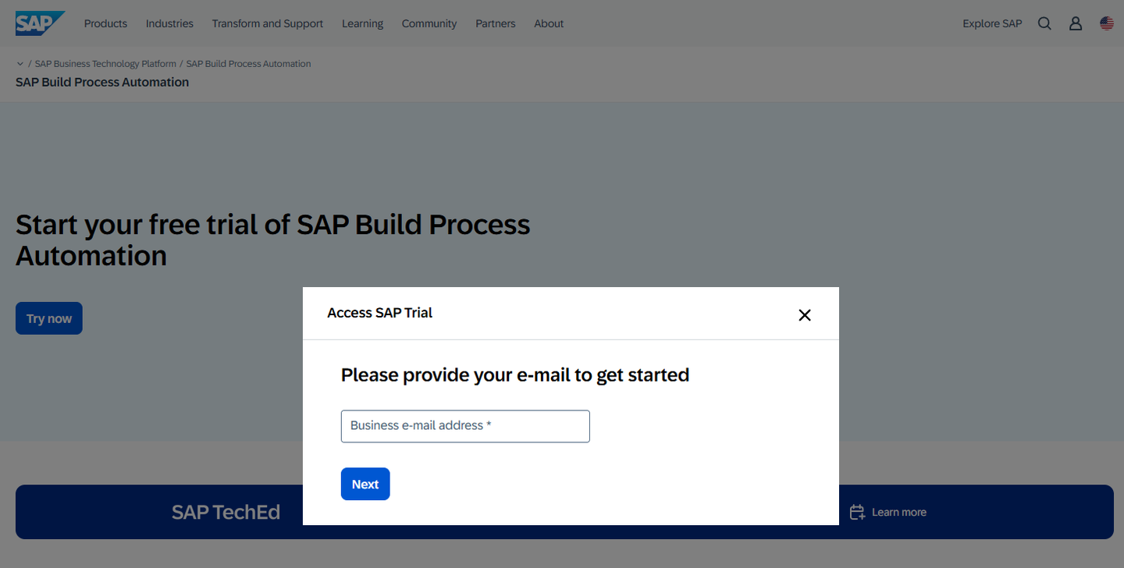The image size is (1124, 568).
Task: Open the Learning menu
Action: click(x=362, y=23)
